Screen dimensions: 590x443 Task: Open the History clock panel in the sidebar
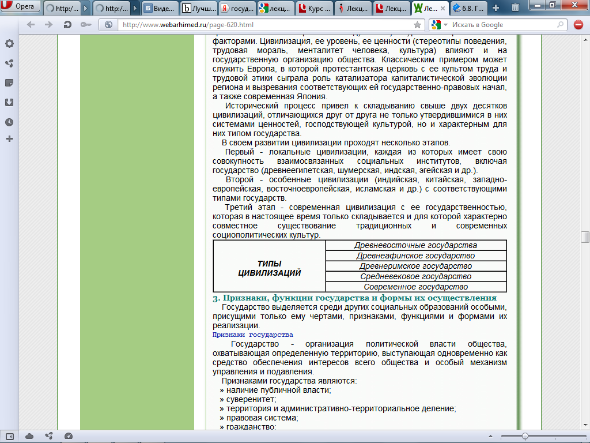(9, 122)
